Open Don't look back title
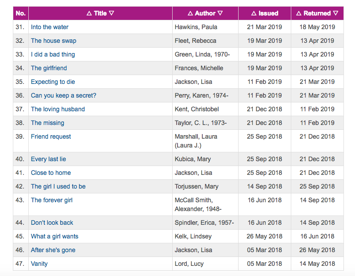355x276 pixels. pyautogui.click(x=52, y=223)
